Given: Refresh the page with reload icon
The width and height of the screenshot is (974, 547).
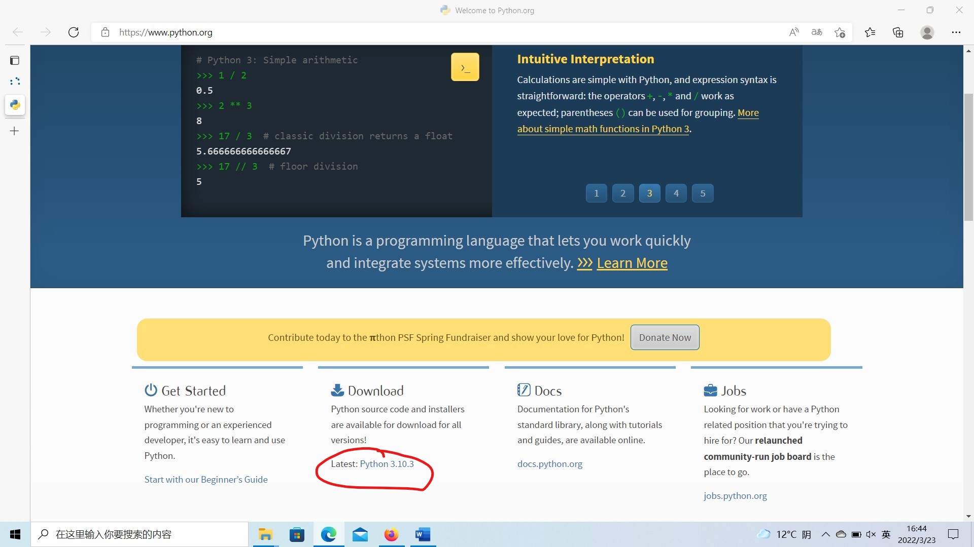Looking at the screenshot, I should (74, 32).
